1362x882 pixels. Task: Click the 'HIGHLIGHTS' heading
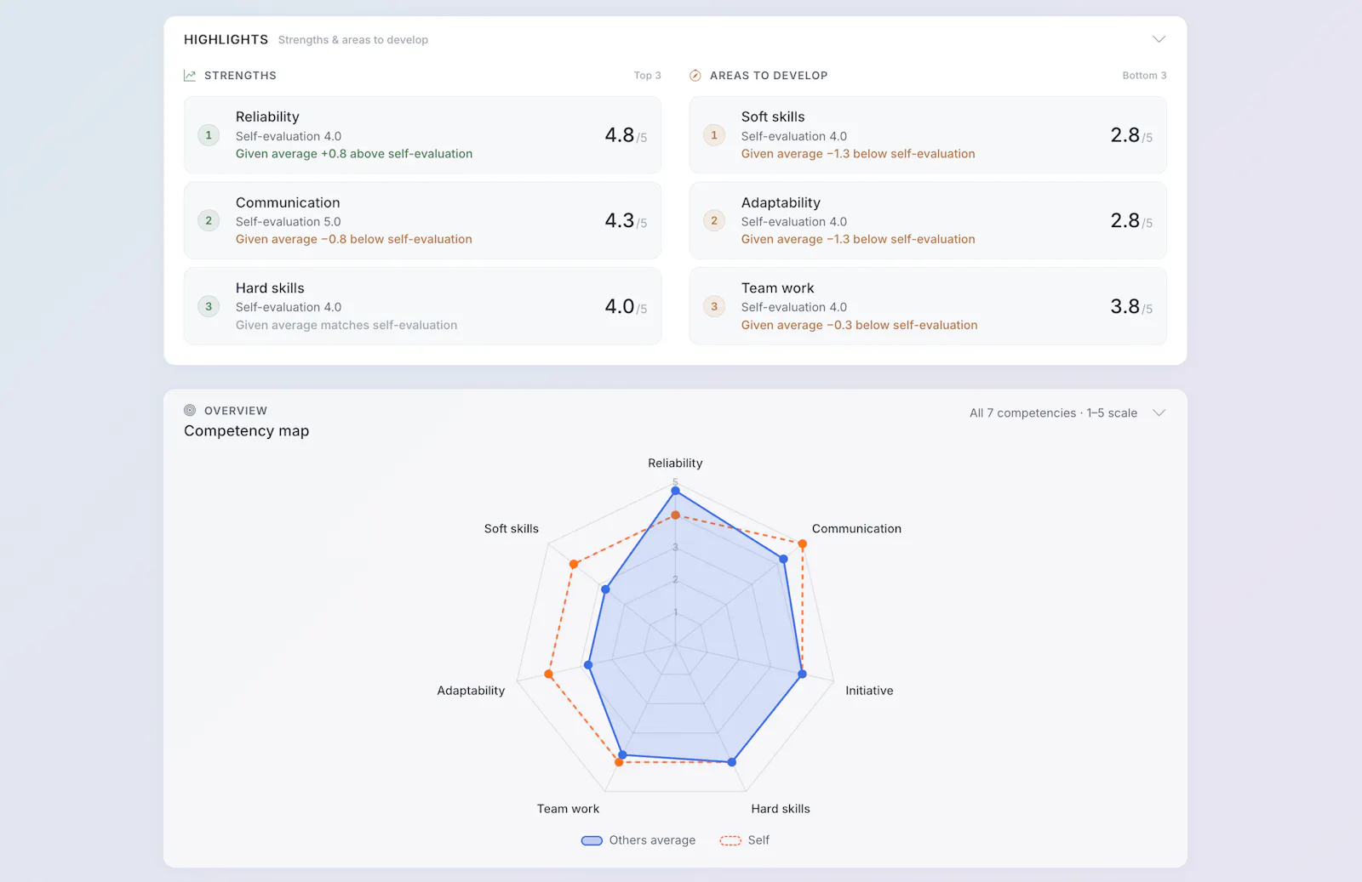[x=226, y=40]
